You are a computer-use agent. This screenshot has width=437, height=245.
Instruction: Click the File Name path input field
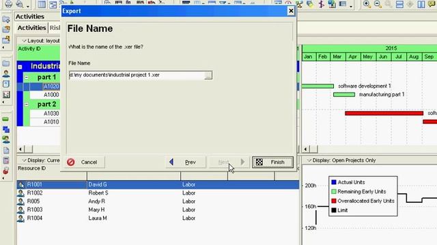(137, 76)
